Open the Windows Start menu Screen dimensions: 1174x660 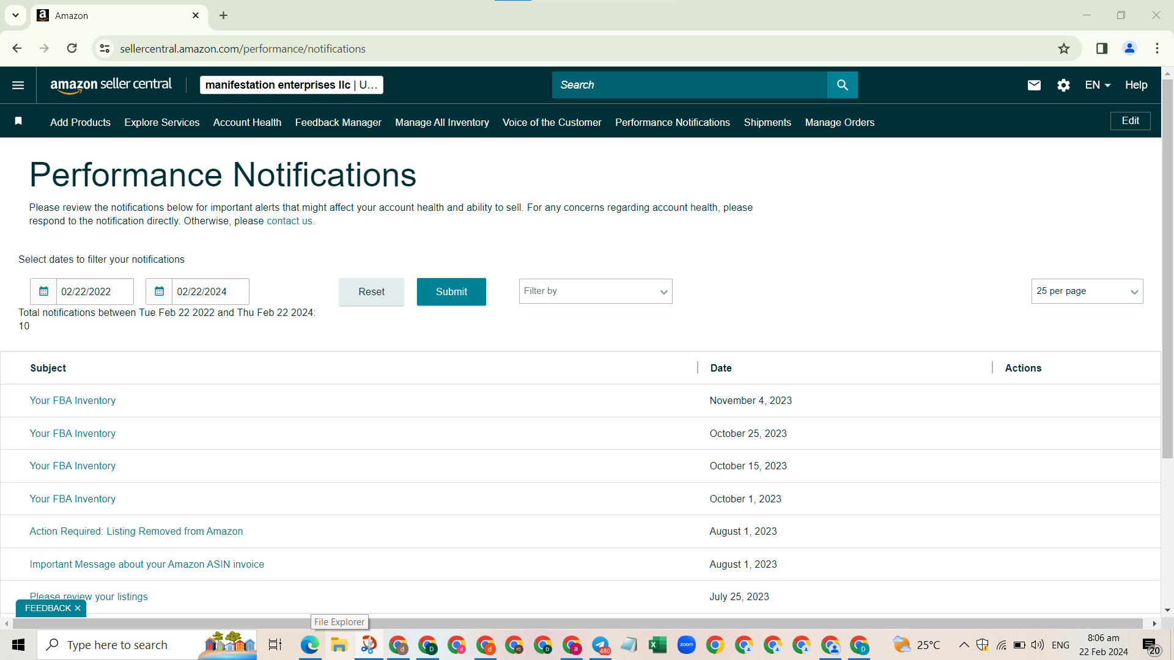pos(18,645)
